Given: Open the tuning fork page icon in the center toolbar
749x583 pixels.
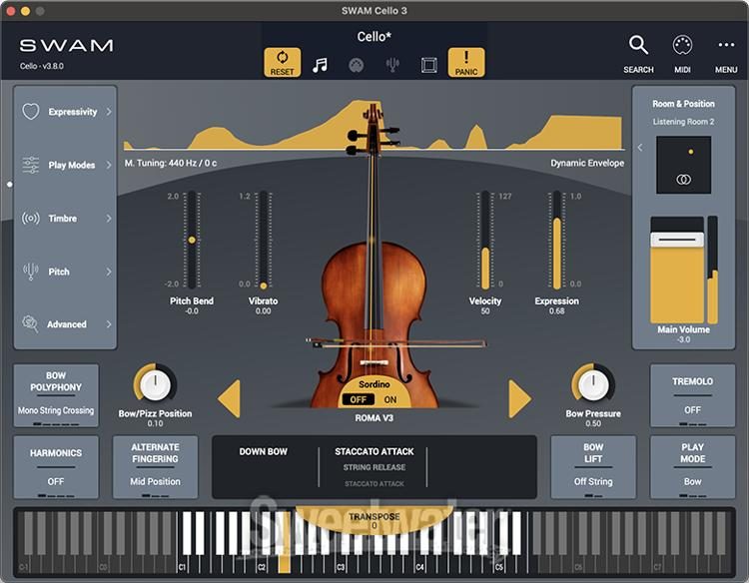Looking at the screenshot, I should 392,65.
